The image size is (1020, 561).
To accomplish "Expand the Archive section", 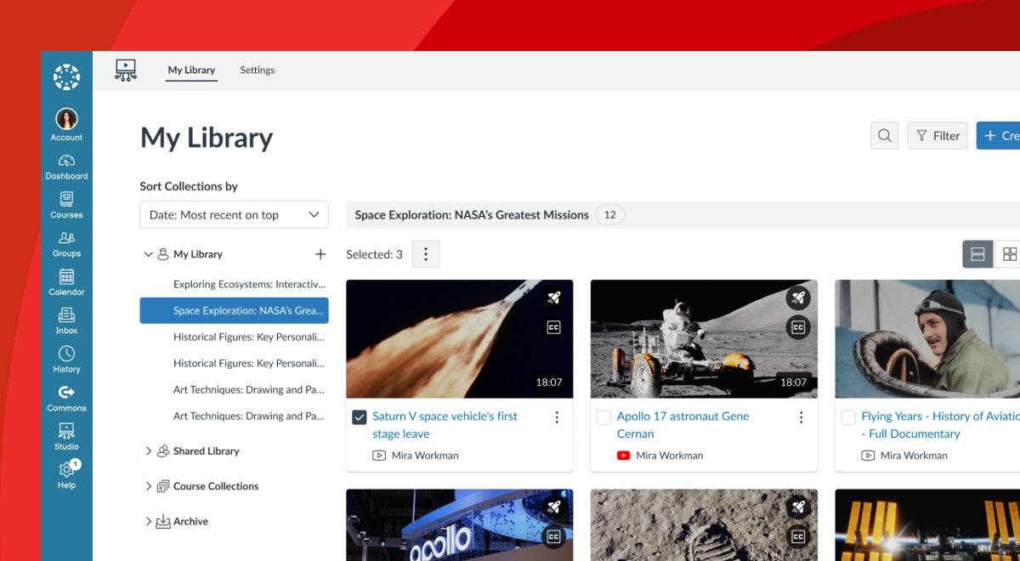I will [x=149, y=522].
